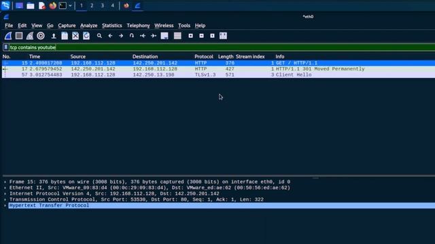Screen dimensions: 435x244
Task: Open the Capture menu
Action: click(67, 26)
